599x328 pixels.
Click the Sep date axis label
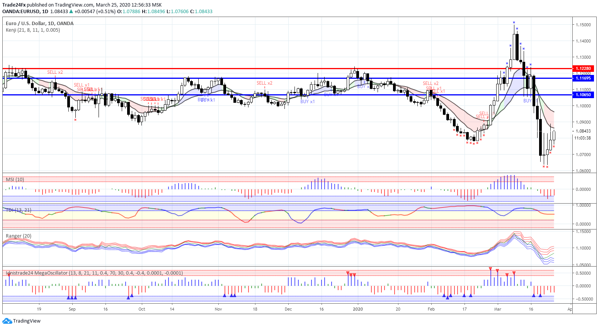click(72, 309)
